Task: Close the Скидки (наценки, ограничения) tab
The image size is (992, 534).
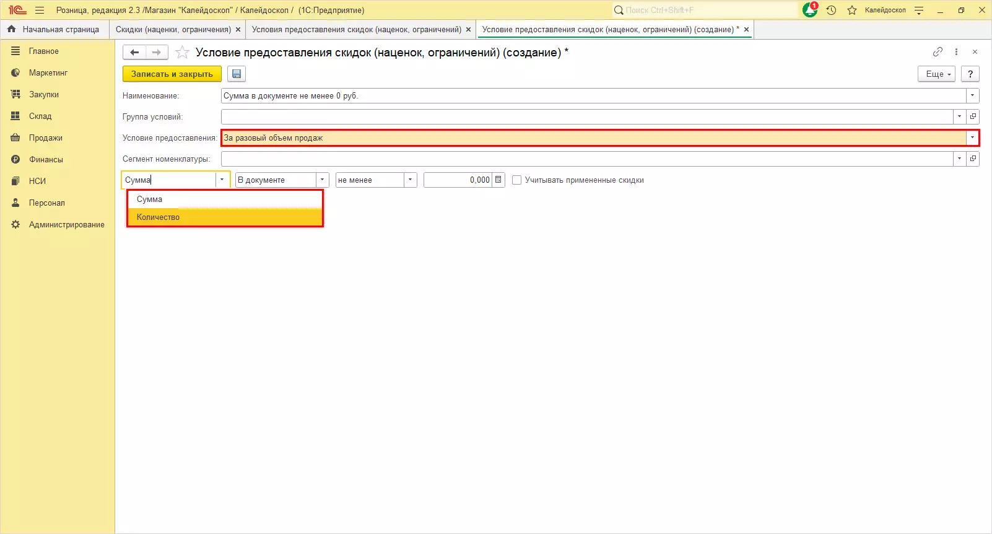Action: pyautogui.click(x=238, y=29)
